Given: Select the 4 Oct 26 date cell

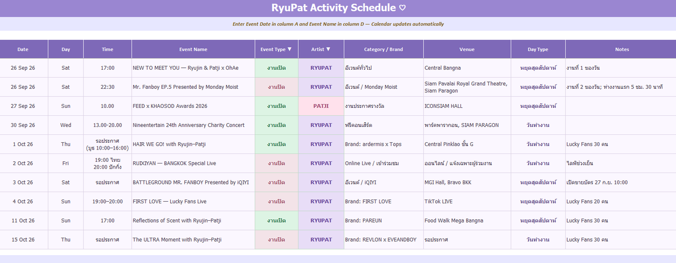Looking at the screenshot, I should click(24, 201).
